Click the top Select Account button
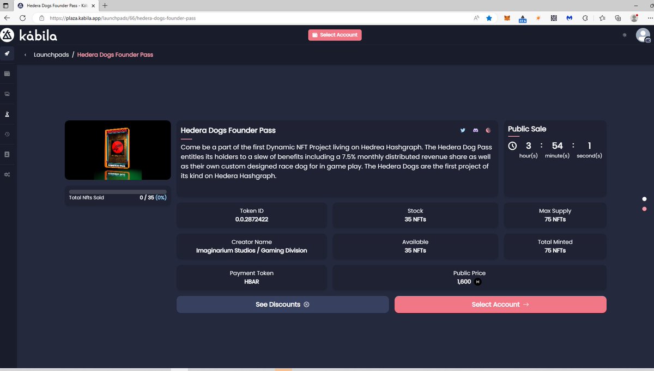 (x=335, y=35)
